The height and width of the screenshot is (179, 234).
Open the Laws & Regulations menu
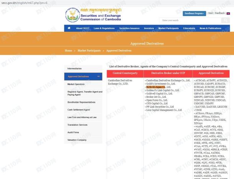click(104, 28)
